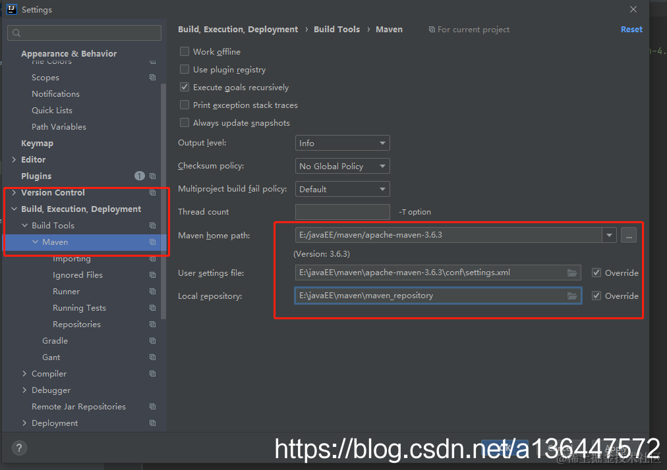Open the Output level dropdown

point(343,144)
